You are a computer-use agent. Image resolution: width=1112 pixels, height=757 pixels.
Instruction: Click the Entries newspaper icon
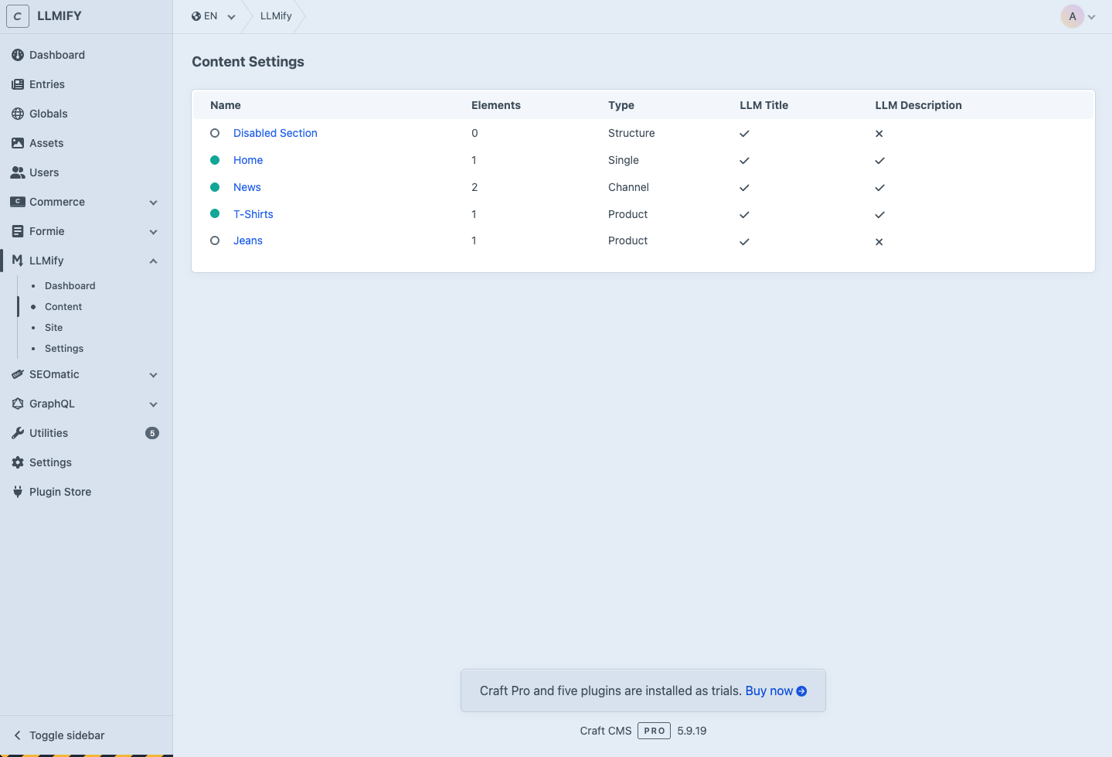tap(18, 84)
